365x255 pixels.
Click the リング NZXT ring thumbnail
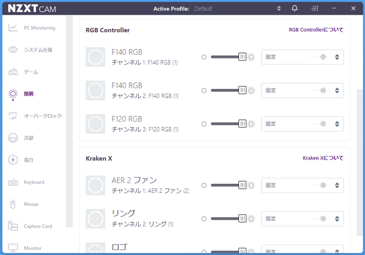(96, 218)
